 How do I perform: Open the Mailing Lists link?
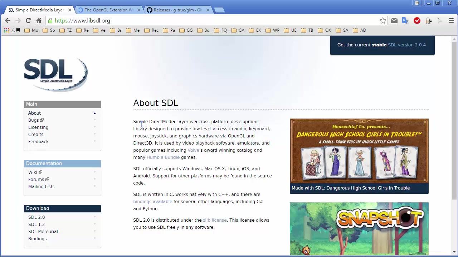point(42,187)
